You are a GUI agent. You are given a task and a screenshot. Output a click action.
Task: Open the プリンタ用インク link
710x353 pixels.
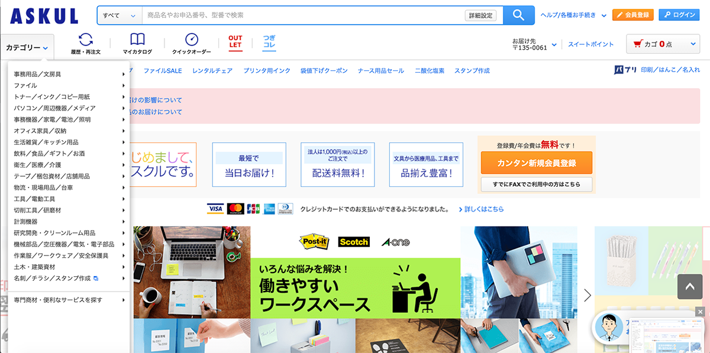coord(267,70)
